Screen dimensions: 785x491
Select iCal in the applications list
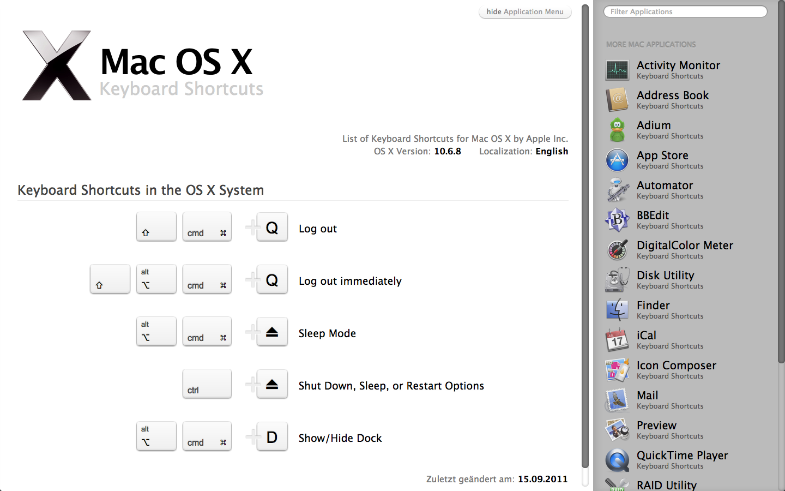coord(670,340)
